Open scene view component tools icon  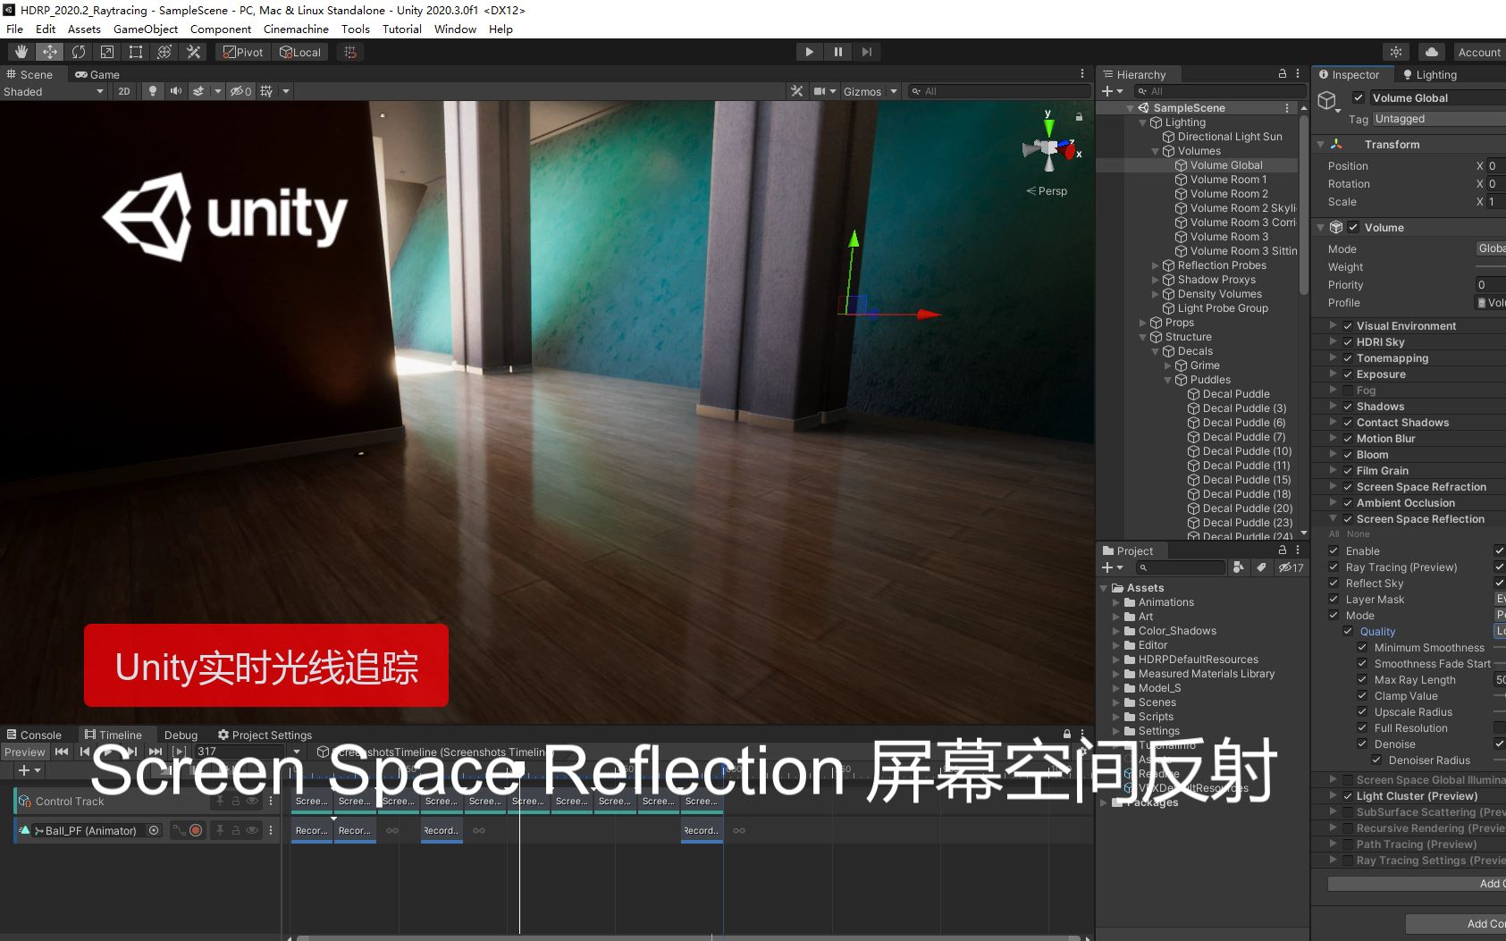(796, 91)
